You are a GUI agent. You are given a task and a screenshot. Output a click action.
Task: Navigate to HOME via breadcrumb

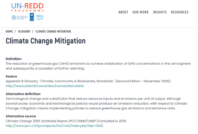click(9, 31)
